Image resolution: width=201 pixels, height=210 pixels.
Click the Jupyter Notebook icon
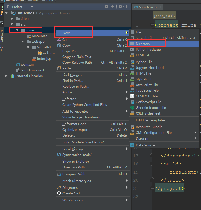132,68
